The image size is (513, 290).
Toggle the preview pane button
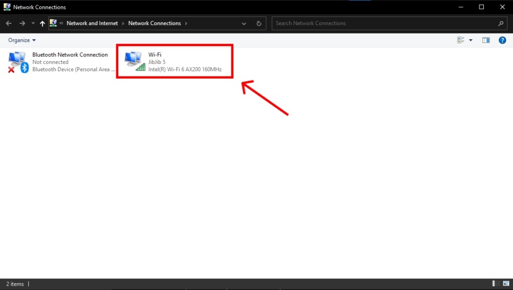pyautogui.click(x=486, y=40)
